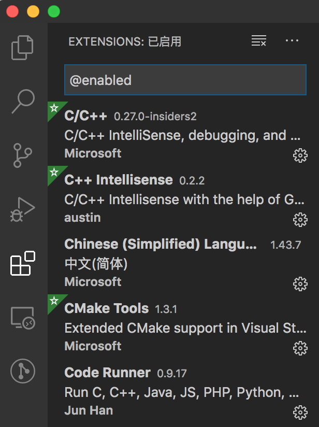Clear extensions search results icon
319x427 pixels.
(258, 41)
